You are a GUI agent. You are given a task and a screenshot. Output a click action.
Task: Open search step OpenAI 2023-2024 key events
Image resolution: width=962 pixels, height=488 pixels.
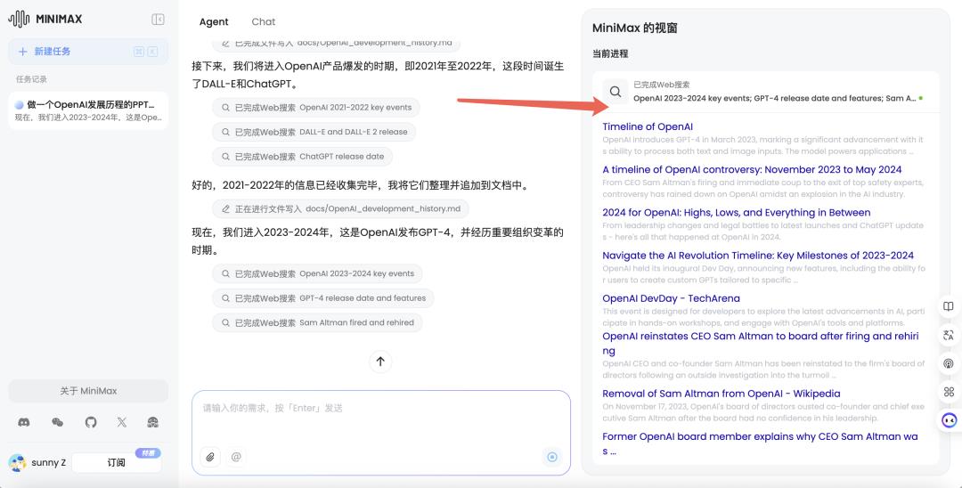pyautogui.click(x=318, y=273)
